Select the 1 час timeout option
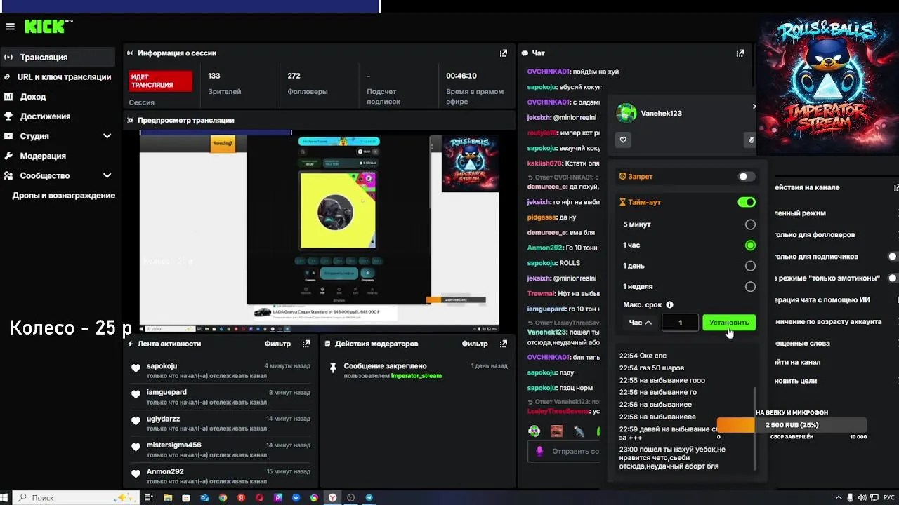Screen dimensions: 899x505 click(750, 245)
